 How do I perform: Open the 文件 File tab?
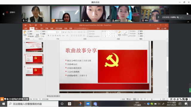[x=26, y=29]
